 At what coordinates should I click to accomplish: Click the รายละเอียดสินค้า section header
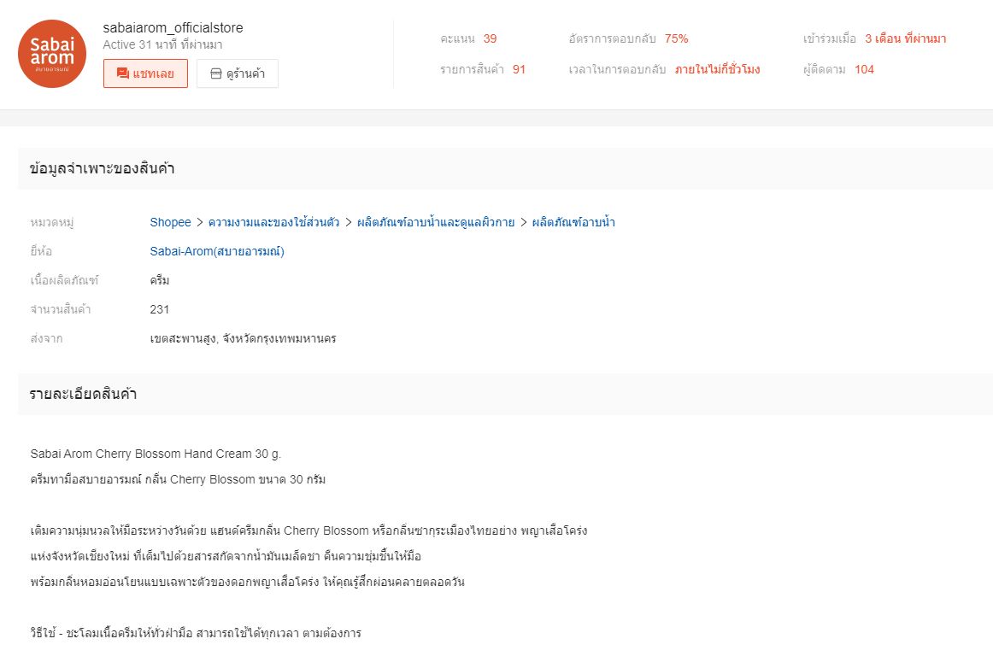84,394
